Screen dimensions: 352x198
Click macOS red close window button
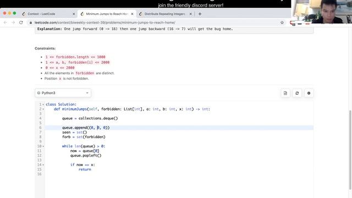coord(5,13)
